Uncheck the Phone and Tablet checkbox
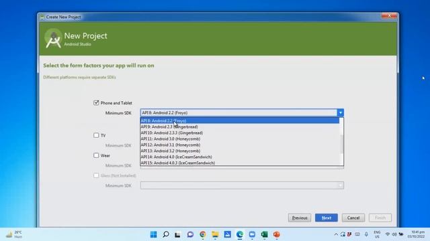This screenshot has height=241, width=430. pyautogui.click(x=96, y=102)
